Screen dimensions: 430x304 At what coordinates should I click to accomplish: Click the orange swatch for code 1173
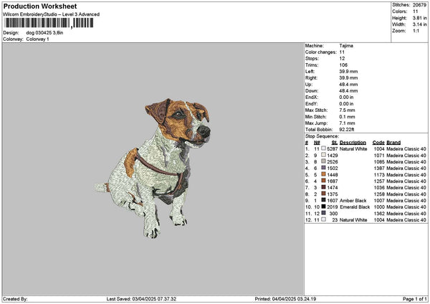(x=324, y=174)
